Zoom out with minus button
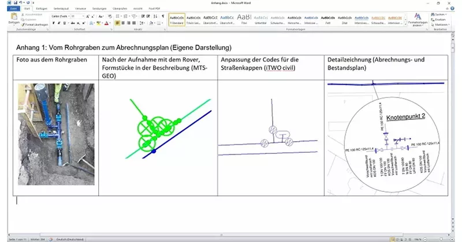Screen dimensions: 462x242 (x=426, y=239)
